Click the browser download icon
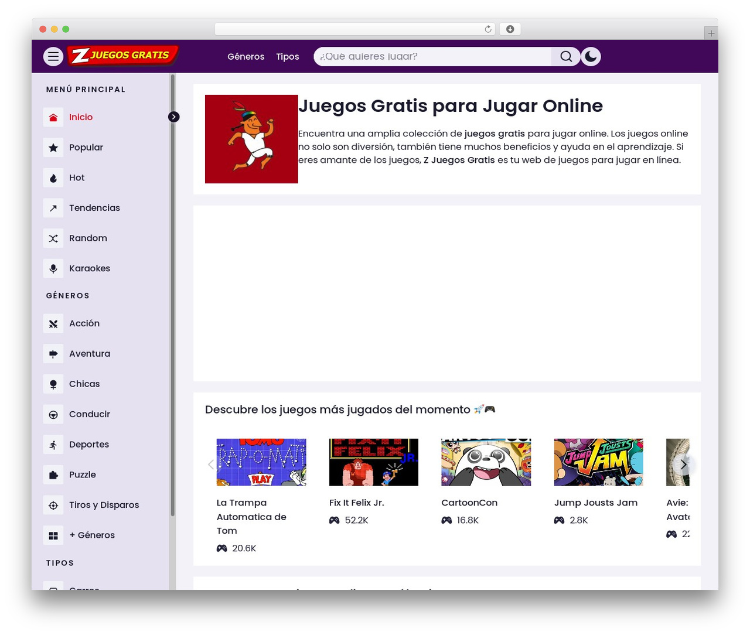The width and height of the screenshot is (750, 635). [510, 29]
